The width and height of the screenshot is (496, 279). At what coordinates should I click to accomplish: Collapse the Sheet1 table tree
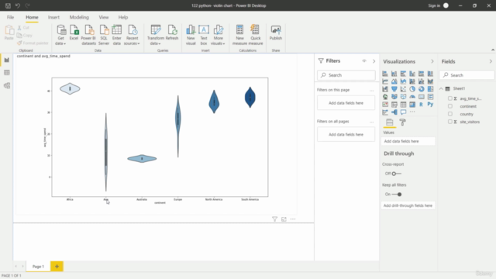tap(441, 88)
